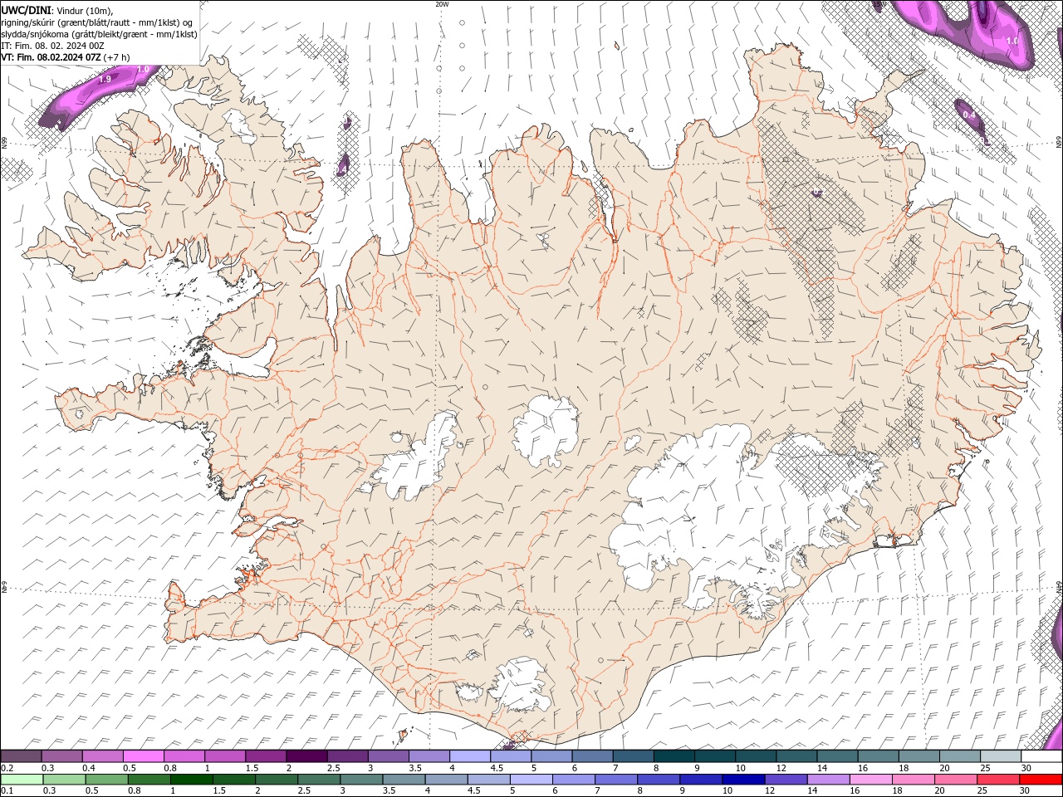Screen dimensions: 1063x797
Task: Click the pale green 0.1 rain legend swatch
Action: [x=22, y=780]
